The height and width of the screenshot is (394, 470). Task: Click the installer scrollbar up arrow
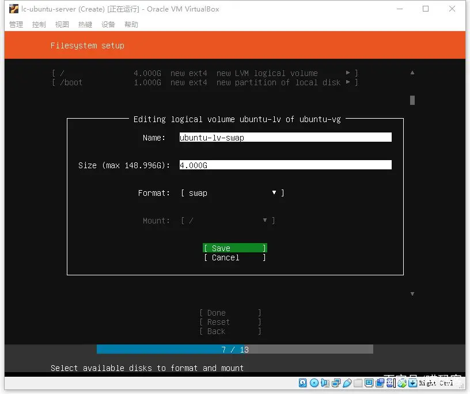pos(412,73)
